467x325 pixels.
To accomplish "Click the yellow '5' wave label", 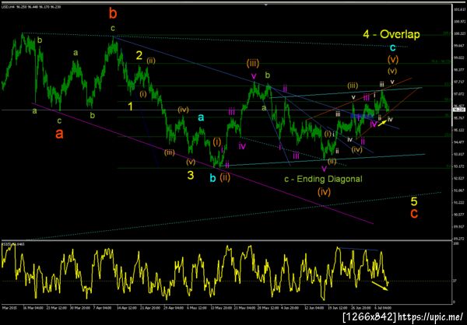I will (414, 201).
